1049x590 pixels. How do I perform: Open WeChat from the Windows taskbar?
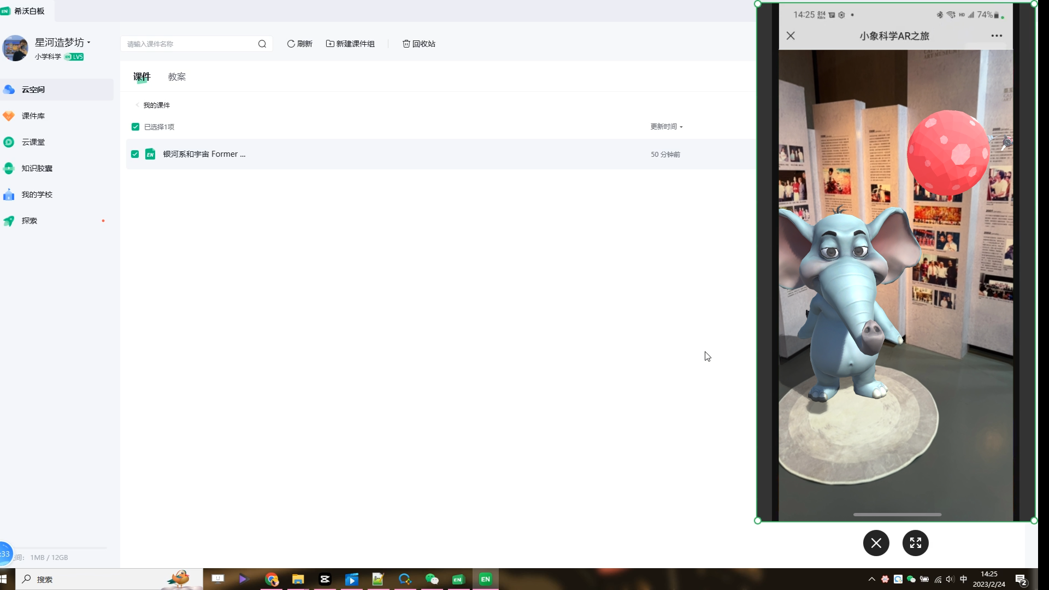point(432,579)
